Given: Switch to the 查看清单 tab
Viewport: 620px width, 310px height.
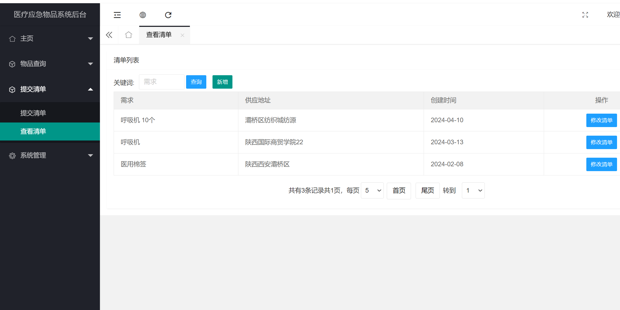Looking at the screenshot, I should pos(159,35).
